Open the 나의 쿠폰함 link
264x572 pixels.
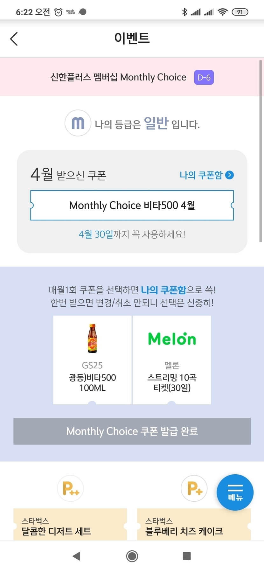point(201,175)
